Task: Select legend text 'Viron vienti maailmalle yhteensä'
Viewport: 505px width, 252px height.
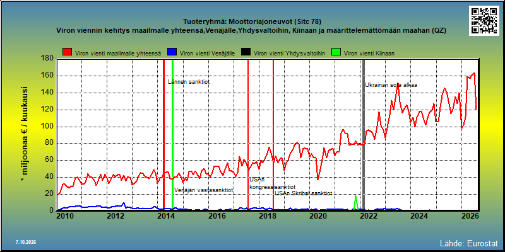Action: pyautogui.click(x=118, y=54)
